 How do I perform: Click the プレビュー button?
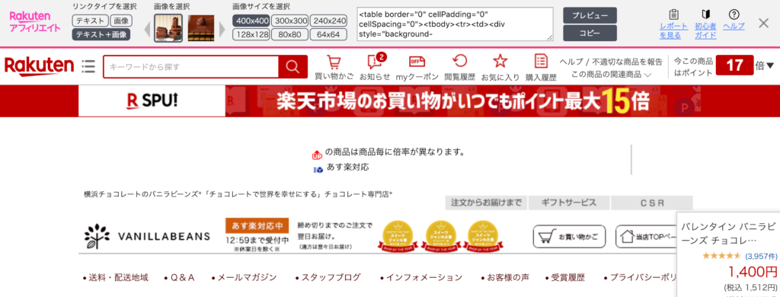590,15
